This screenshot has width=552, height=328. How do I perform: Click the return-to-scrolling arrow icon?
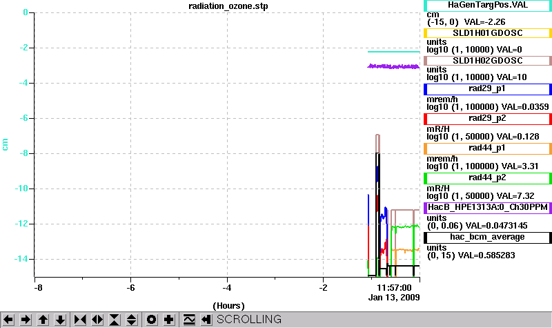(x=206, y=320)
